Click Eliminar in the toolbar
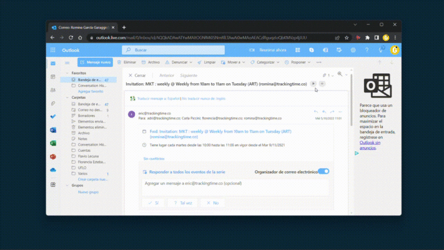Viewport: 444px width, 250px height. tap(127, 62)
